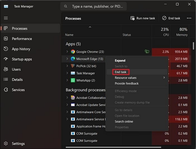Open the Users page

pos(16,69)
